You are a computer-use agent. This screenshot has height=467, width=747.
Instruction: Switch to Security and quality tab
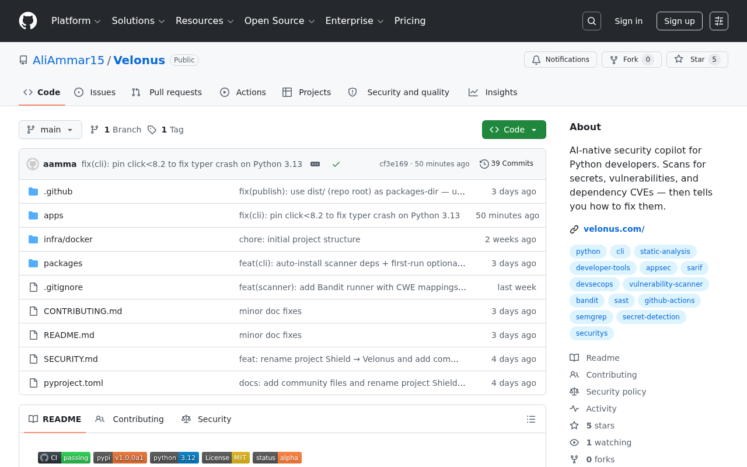click(399, 92)
